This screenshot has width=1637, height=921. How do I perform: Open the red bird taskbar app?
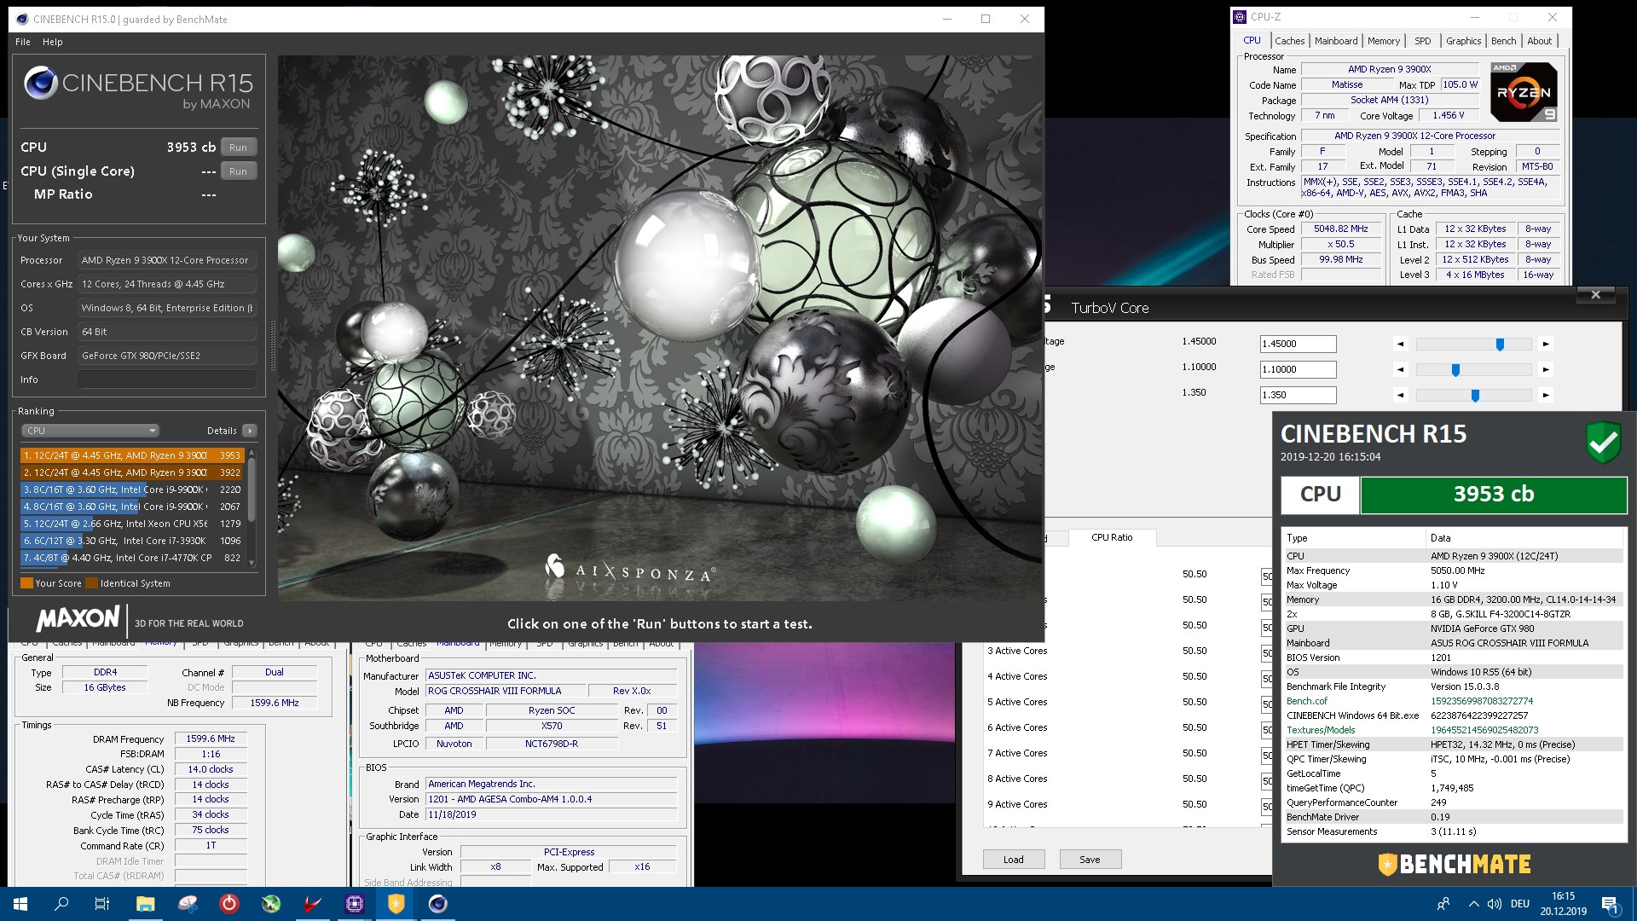[313, 904]
